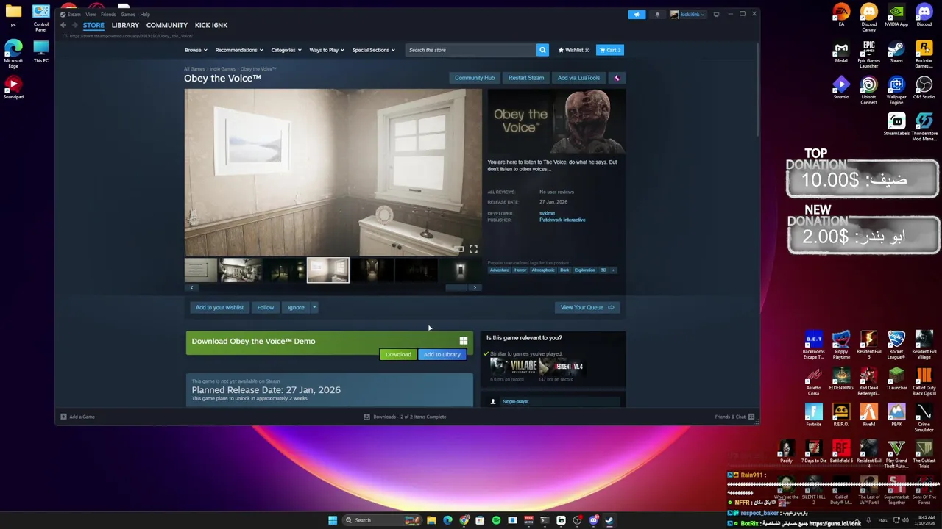Click the Search the store field
Viewport: 942px width, 529px height.
(x=471, y=50)
